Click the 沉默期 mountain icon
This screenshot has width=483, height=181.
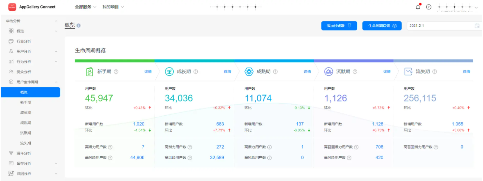click(328, 71)
